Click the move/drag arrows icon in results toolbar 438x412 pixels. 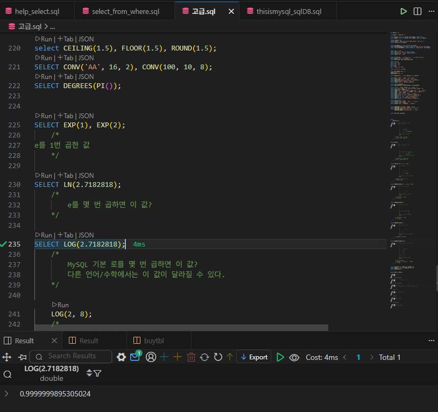(x=6, y=357)
